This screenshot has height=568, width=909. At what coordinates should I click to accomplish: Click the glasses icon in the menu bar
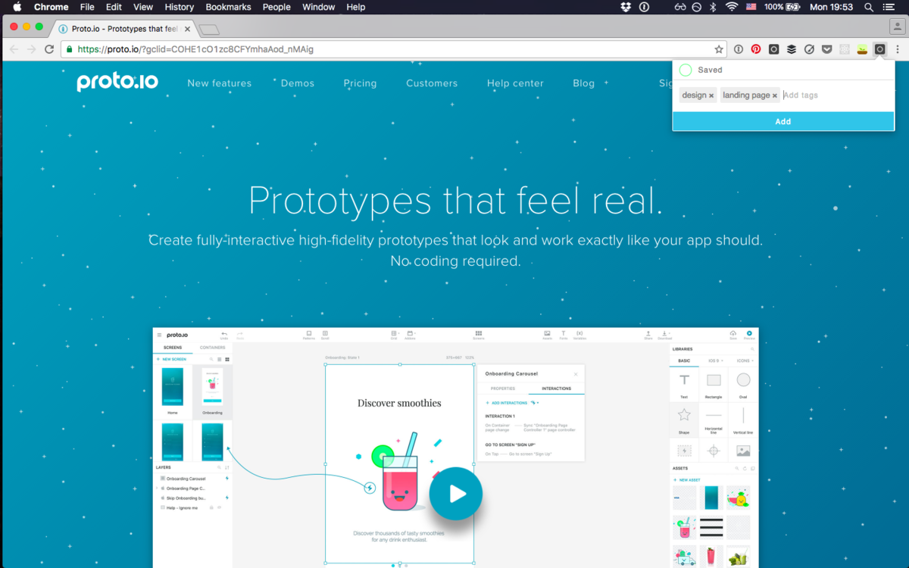[679, 7]
